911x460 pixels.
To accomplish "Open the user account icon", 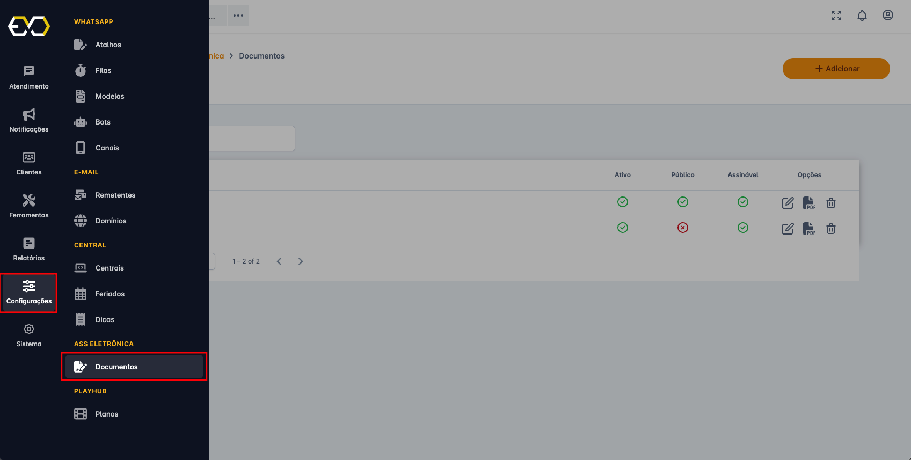I will click(888, 16).
